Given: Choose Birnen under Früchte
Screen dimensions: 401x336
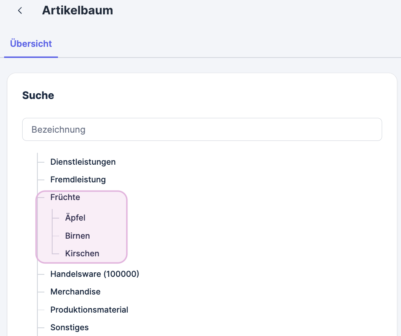Looking at the screenshot, I should pyautogui.click(x=77, y=236).
